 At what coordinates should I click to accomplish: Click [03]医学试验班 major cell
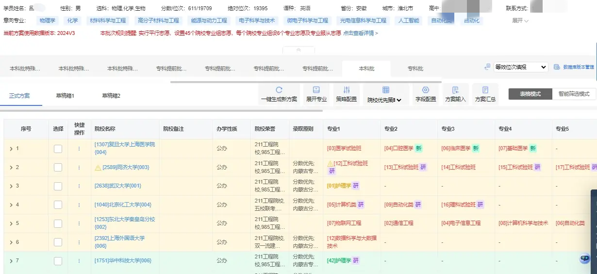tap(344, 148)
